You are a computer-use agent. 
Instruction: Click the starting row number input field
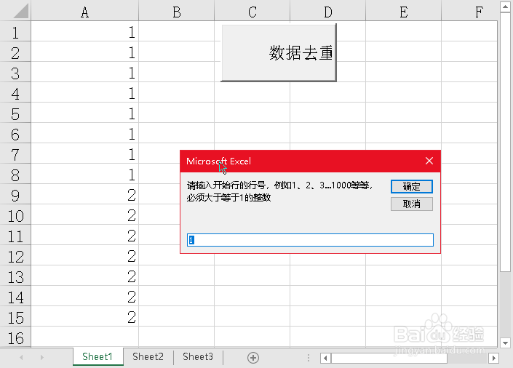[310, 240]
